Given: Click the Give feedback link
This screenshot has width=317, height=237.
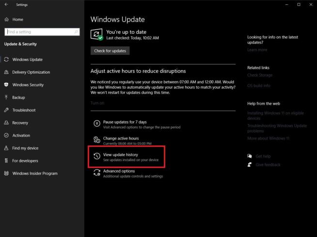Looking at the screenshot, I should point(268,165).
